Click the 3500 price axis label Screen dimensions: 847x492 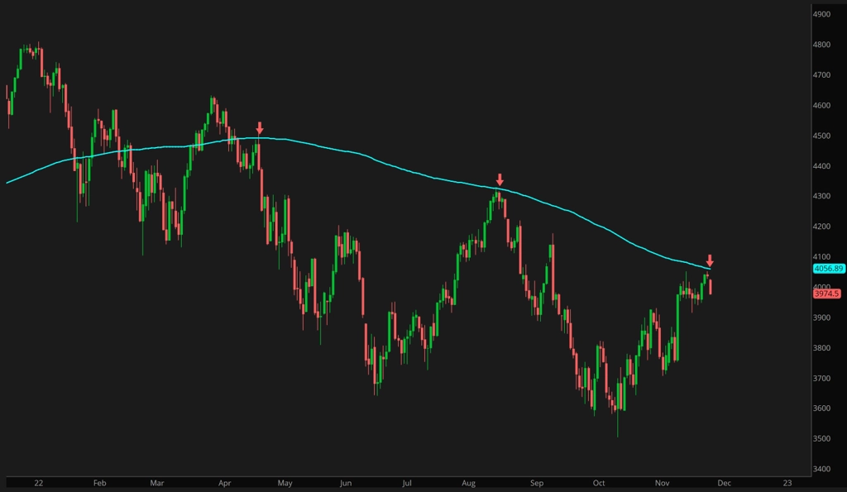click(x=821, y=438)
